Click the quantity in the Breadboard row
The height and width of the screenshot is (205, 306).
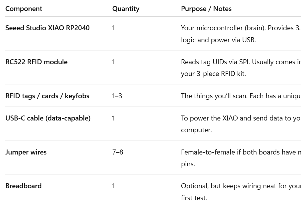point(114,186)
